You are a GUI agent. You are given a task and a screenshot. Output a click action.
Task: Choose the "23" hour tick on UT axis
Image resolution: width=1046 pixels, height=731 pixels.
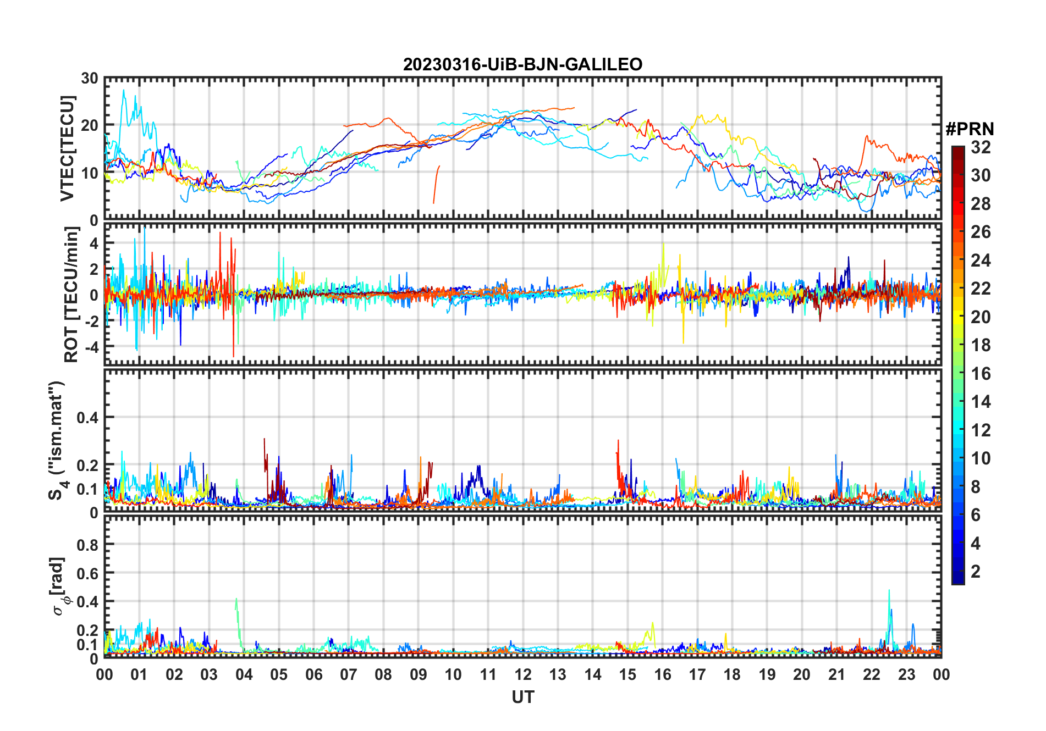click(907, 674)
